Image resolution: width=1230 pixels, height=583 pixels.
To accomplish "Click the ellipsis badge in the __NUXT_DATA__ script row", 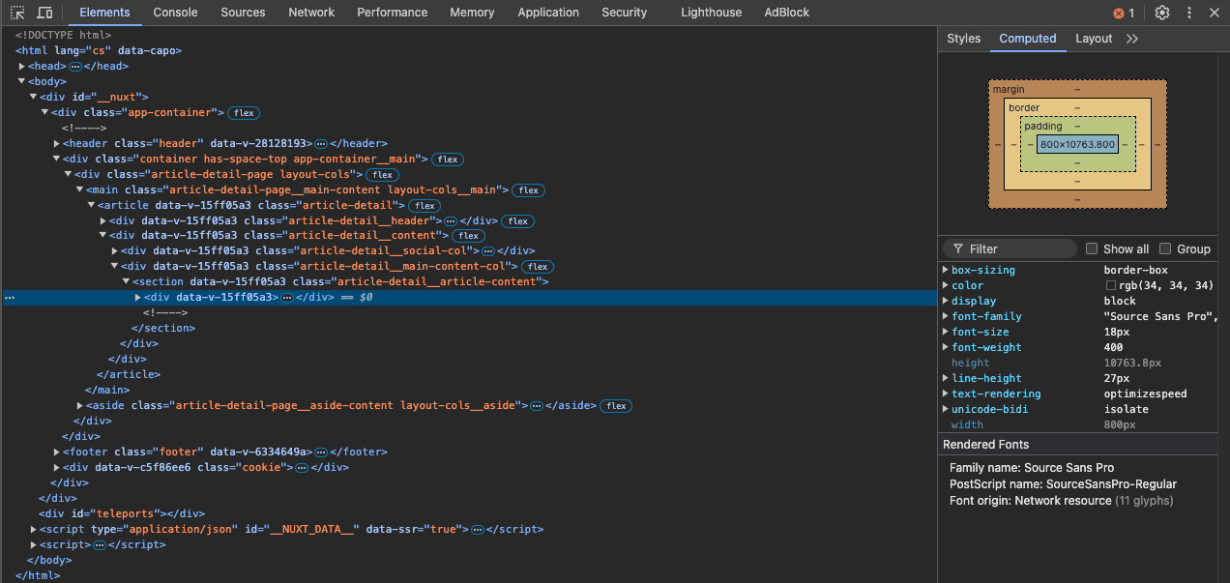I will 477,530.
